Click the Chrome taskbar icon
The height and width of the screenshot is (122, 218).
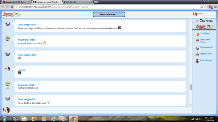coord(74,119)
